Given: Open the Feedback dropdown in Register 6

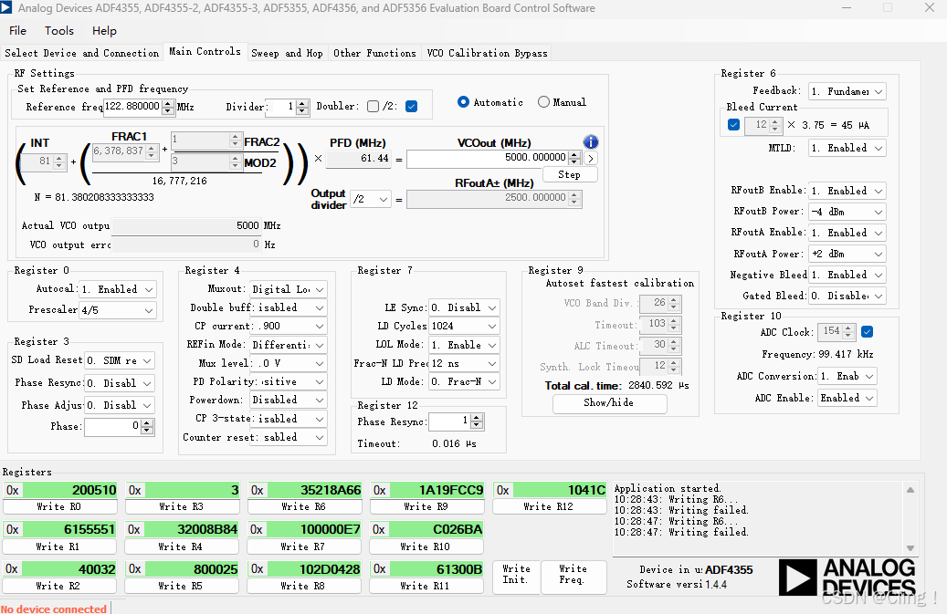Looking at the screenshot, I should coord(847,91).
